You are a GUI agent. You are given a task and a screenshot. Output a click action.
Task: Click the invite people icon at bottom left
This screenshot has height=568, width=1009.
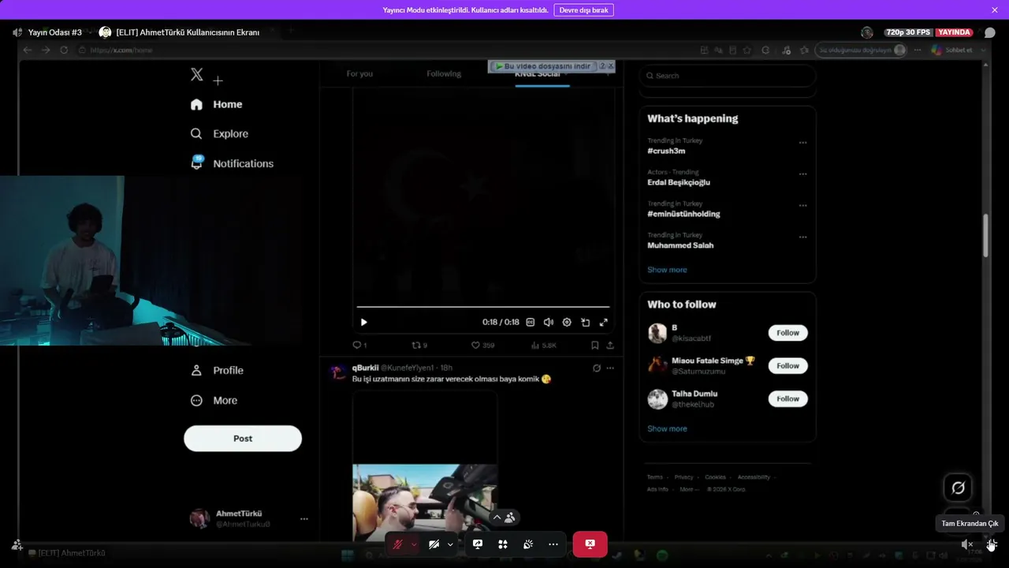coord(17,545)
